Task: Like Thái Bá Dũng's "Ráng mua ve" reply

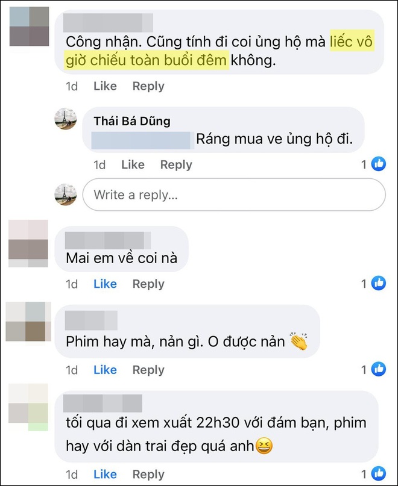Action: [133, 164]
